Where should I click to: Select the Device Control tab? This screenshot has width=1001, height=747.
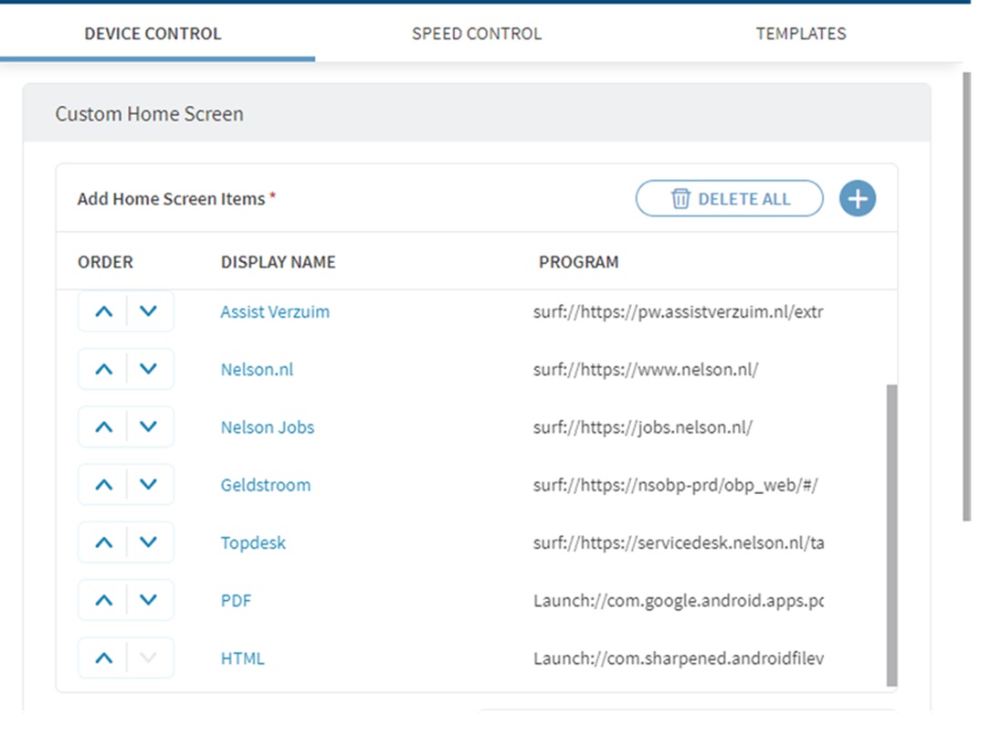[153, 34]
